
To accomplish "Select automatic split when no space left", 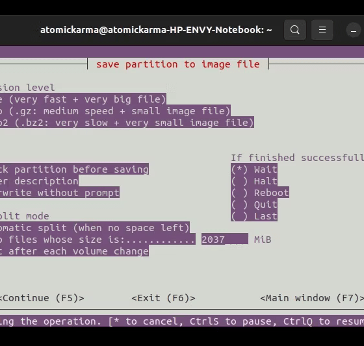I will pyautogui.click(x=95, y=228).
